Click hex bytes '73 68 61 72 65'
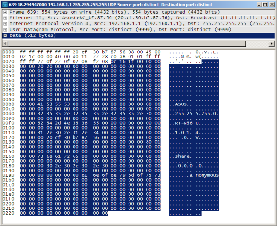The height and width of the screenshot is (226, 277). coord(58,156)
